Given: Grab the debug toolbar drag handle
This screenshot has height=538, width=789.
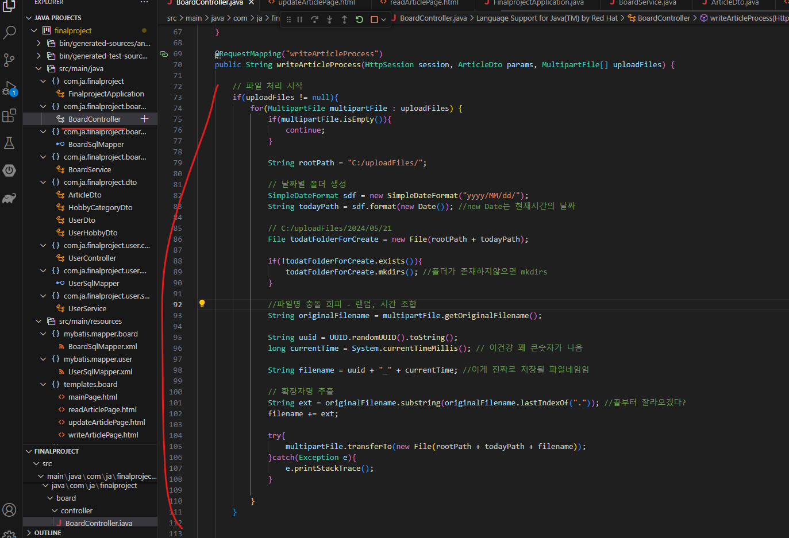Looking at the screenshot, I should point(288,20).
